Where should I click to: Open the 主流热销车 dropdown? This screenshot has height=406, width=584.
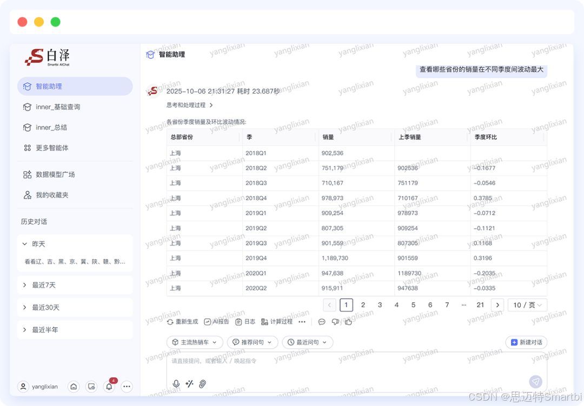tap(195, 342)
